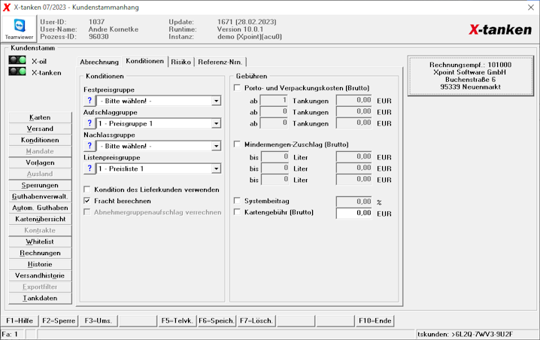Click F1=Hilfe function button
The height and width of the screenshot is (340, 540).
pos(20,320)
